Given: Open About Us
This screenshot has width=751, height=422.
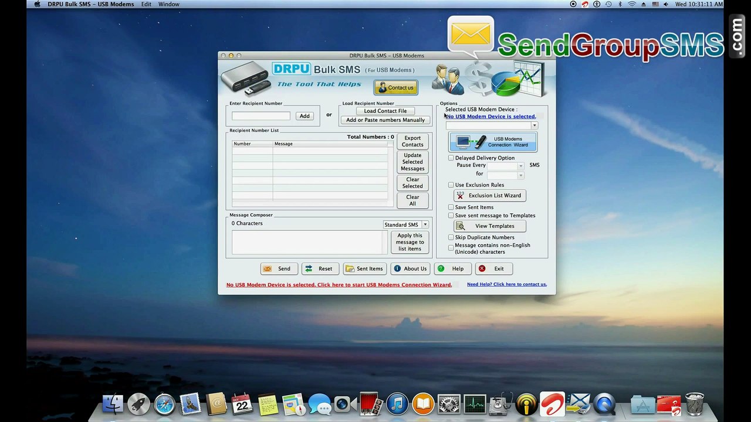Looking at the screenshot, I should (x=410, y=268).
